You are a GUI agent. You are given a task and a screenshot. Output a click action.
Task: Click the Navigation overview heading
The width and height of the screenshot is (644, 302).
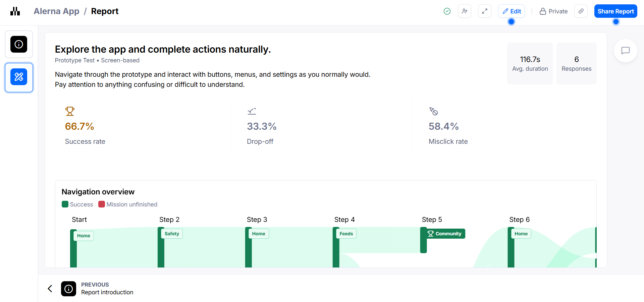coord(98,192)
